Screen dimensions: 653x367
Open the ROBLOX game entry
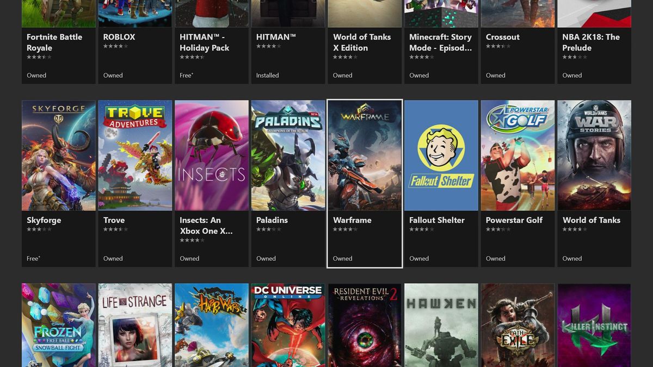pyautogui.click(x=119, y=37)
